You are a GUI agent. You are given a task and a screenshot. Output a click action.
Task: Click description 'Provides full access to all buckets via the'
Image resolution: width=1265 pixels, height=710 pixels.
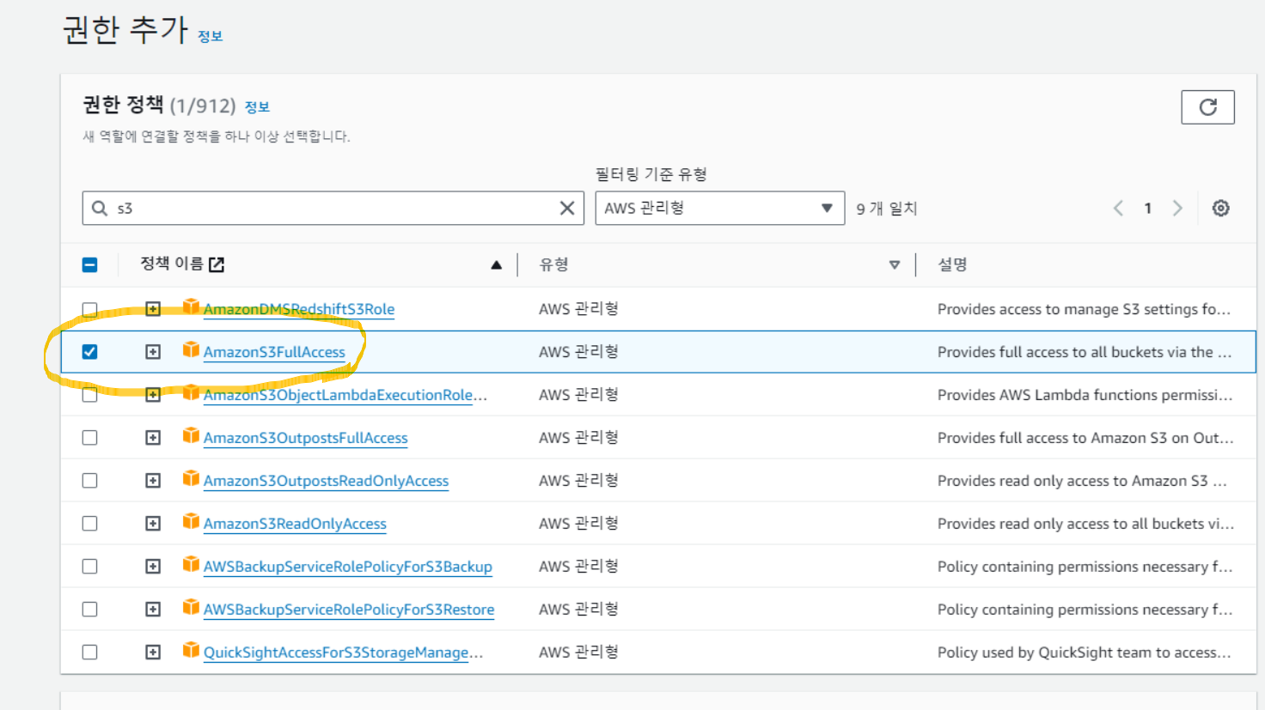click(1085, 352)
